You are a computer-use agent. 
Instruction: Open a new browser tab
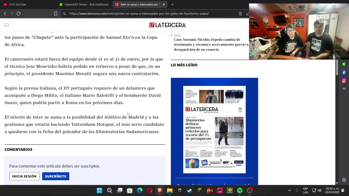(x=172, y=4)
